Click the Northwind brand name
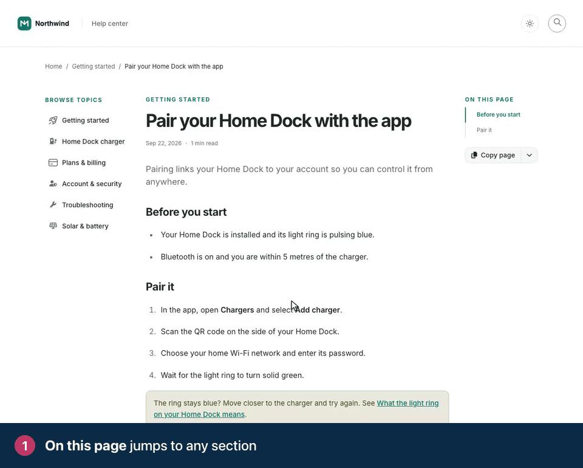The height and width of the screenshot is (468, 583). coord(52,24)
